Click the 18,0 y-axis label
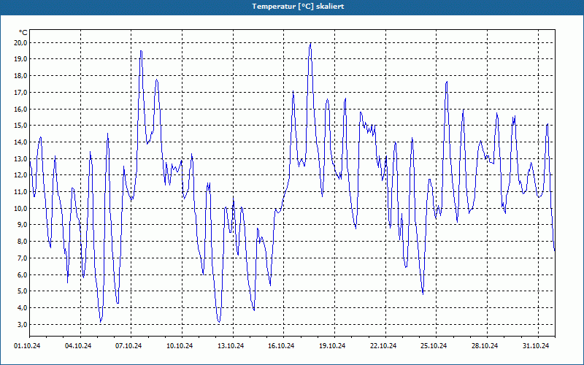The width and height of the screenshot is (584, 365). click(x=20, y=76)
